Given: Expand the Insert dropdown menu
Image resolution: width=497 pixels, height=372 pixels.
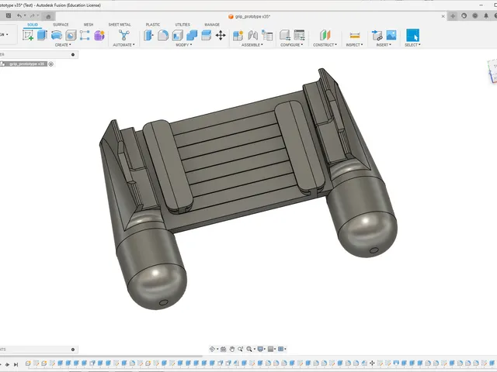Looking at the screenshot, I should point(384,45).
